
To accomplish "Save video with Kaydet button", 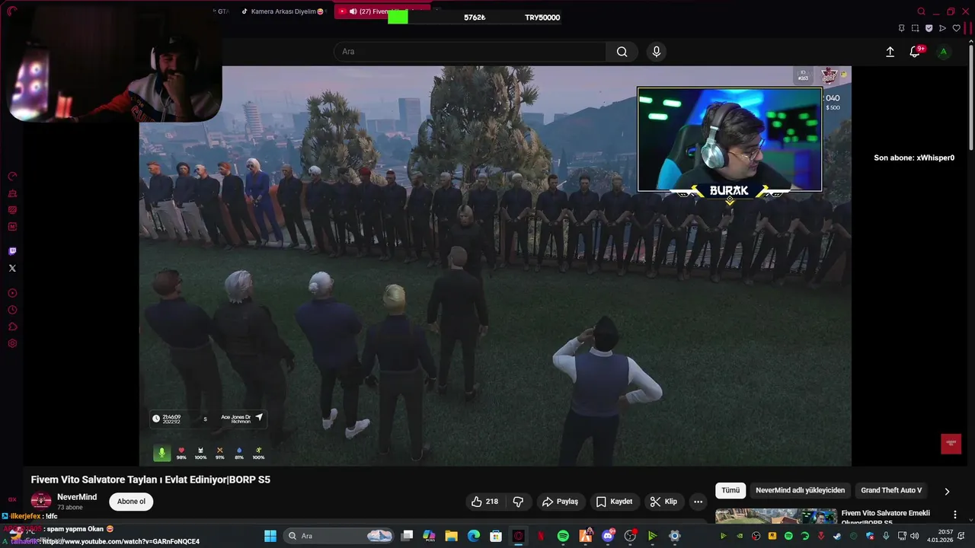I will tap(614, 502).
